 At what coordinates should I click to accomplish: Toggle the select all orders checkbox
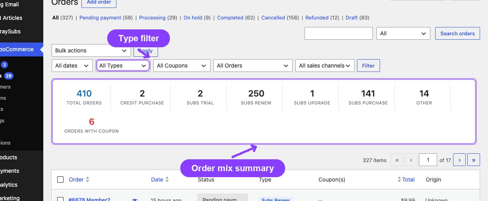click(x=60, y=180)
